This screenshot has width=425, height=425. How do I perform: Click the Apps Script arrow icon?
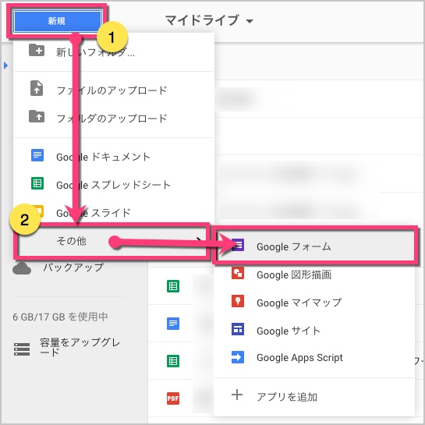click(x=238, y=357)
